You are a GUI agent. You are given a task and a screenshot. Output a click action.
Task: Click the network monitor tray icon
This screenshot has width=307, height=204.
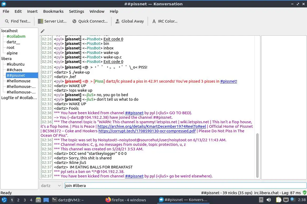[286, 200]
